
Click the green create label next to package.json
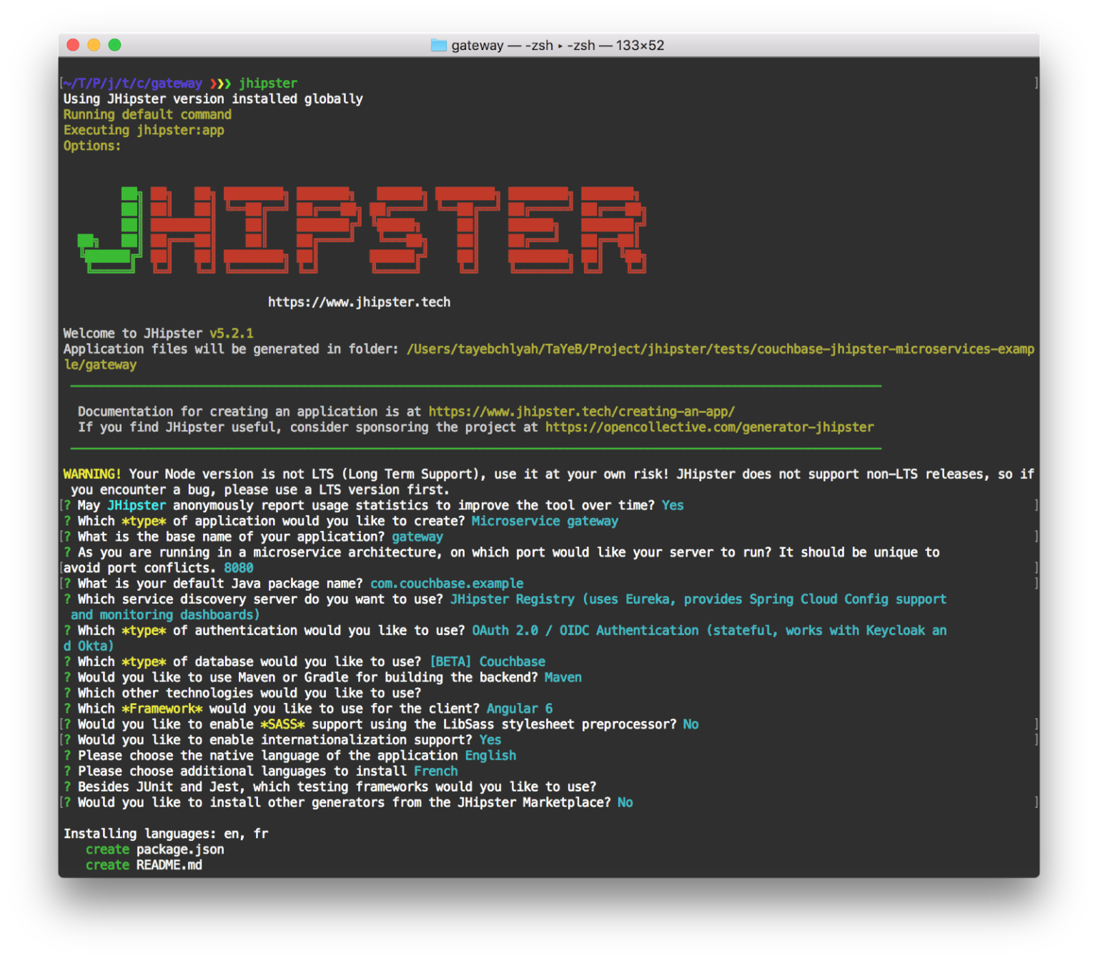click(107, 849)
